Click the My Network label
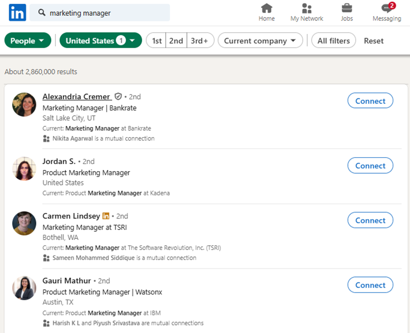Viewport: 410px width, 333px height. pyautogui.click(x=307, y=19)
